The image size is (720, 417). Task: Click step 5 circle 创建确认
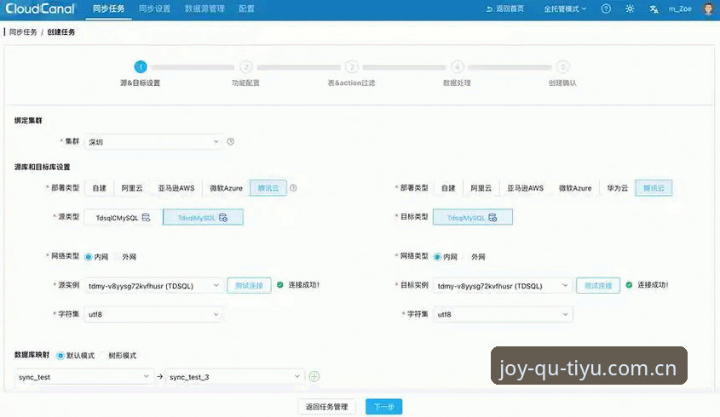click(563, 67)
